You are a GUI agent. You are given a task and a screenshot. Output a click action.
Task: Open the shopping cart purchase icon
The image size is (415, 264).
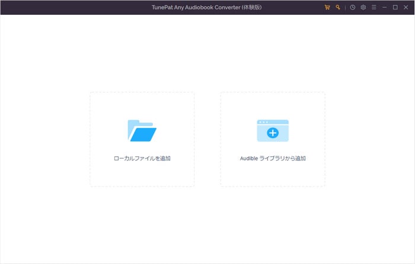327,8
